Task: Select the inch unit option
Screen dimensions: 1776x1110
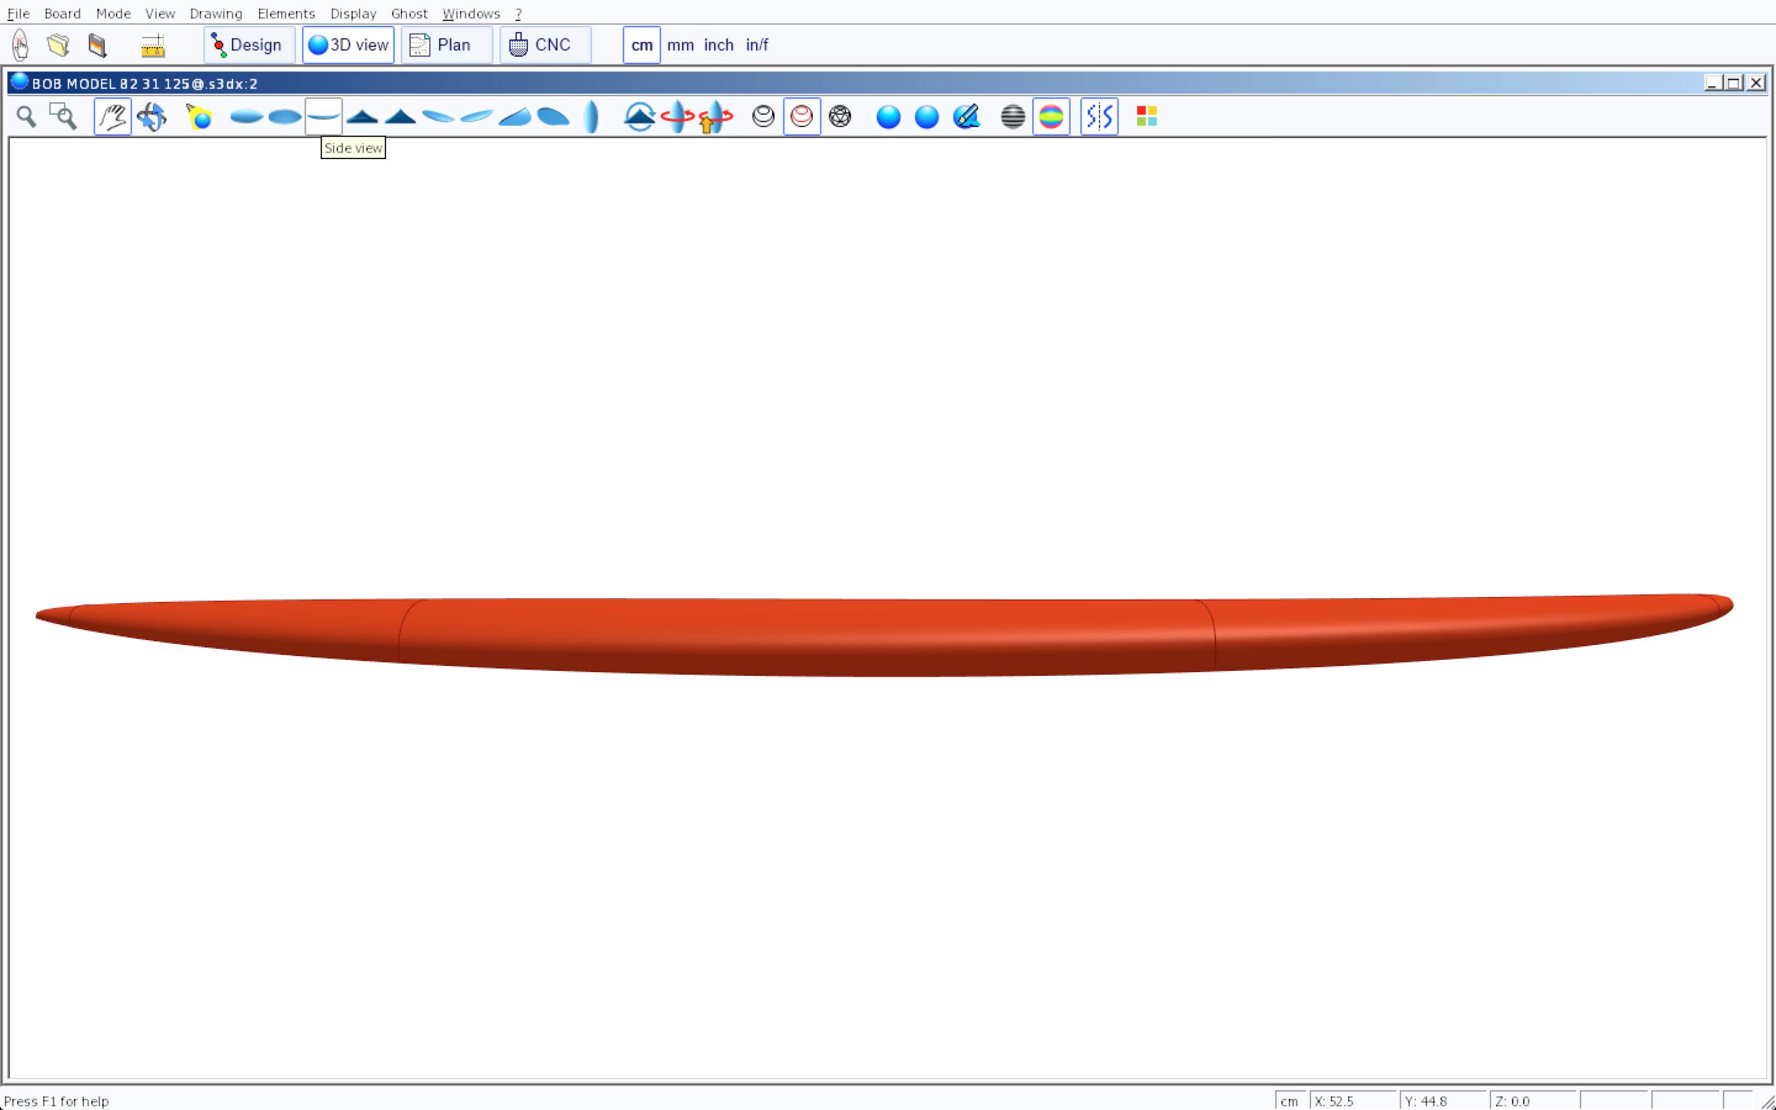Action: click(x=718, y=45)
